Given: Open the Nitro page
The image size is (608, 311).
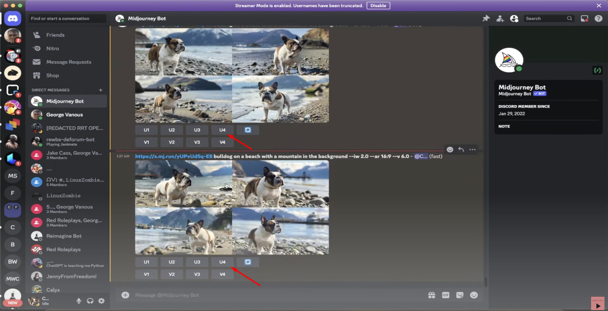Looking at the screenshot, I should pyautogui.click(x=68, y=48).
